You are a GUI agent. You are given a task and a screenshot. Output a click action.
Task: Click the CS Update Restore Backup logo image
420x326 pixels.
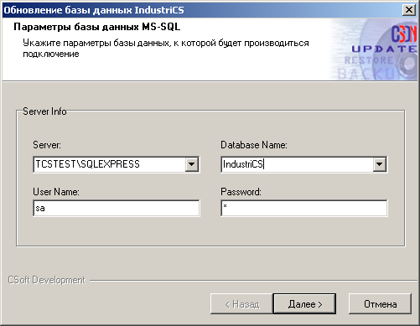pyautogui.click(x=374, y=49)
